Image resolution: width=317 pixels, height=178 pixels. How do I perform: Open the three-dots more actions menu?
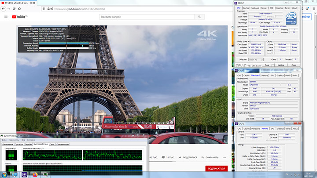tap(225, 157)
